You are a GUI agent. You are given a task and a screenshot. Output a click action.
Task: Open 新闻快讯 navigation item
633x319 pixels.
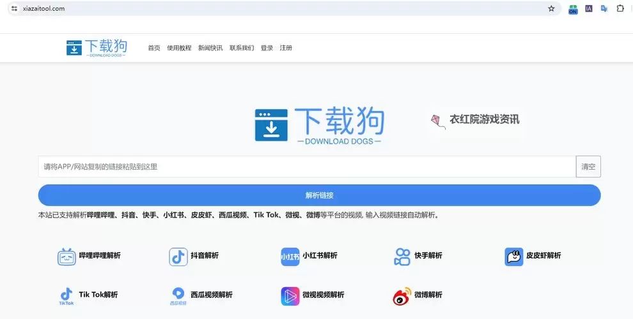210,48
